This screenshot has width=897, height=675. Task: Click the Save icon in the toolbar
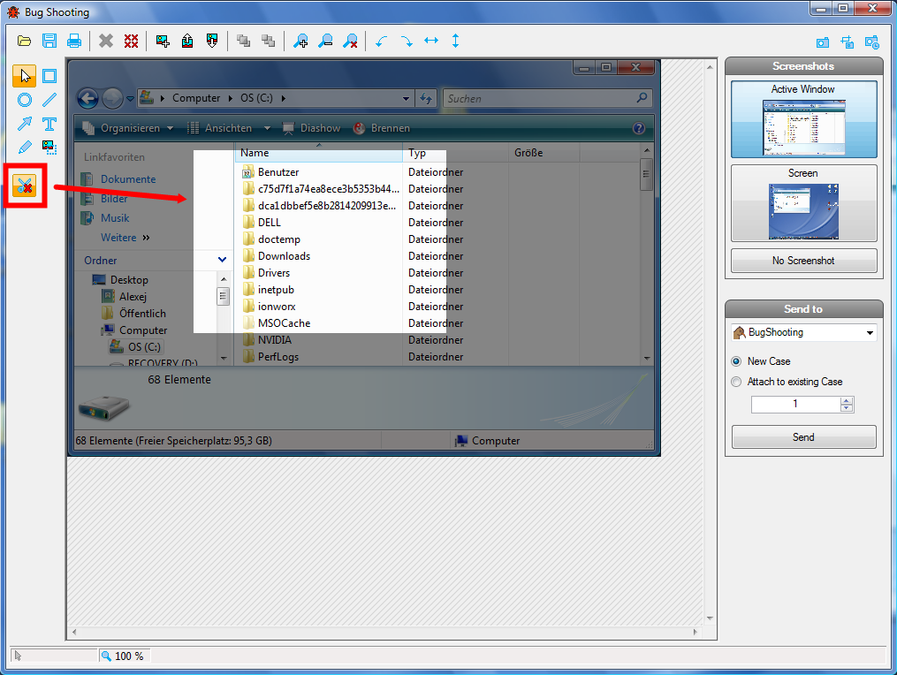click(x=49, y=41)
